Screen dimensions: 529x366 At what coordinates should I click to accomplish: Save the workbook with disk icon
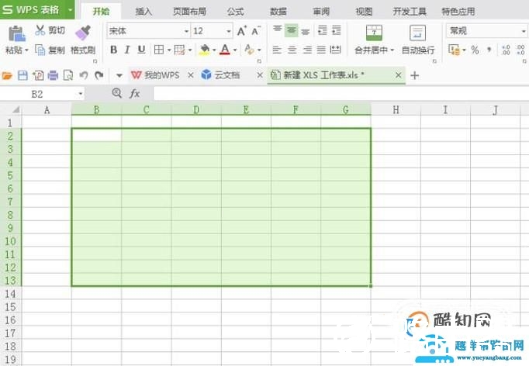[22, 75]
